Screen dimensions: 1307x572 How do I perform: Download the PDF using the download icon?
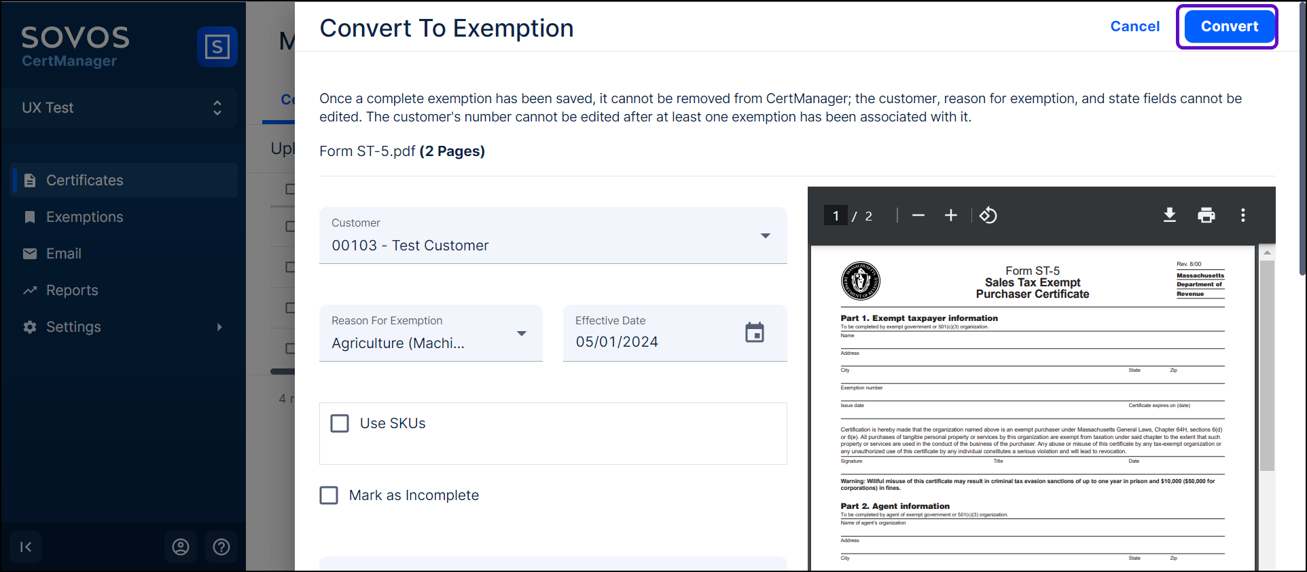(x=1169, y=216)
